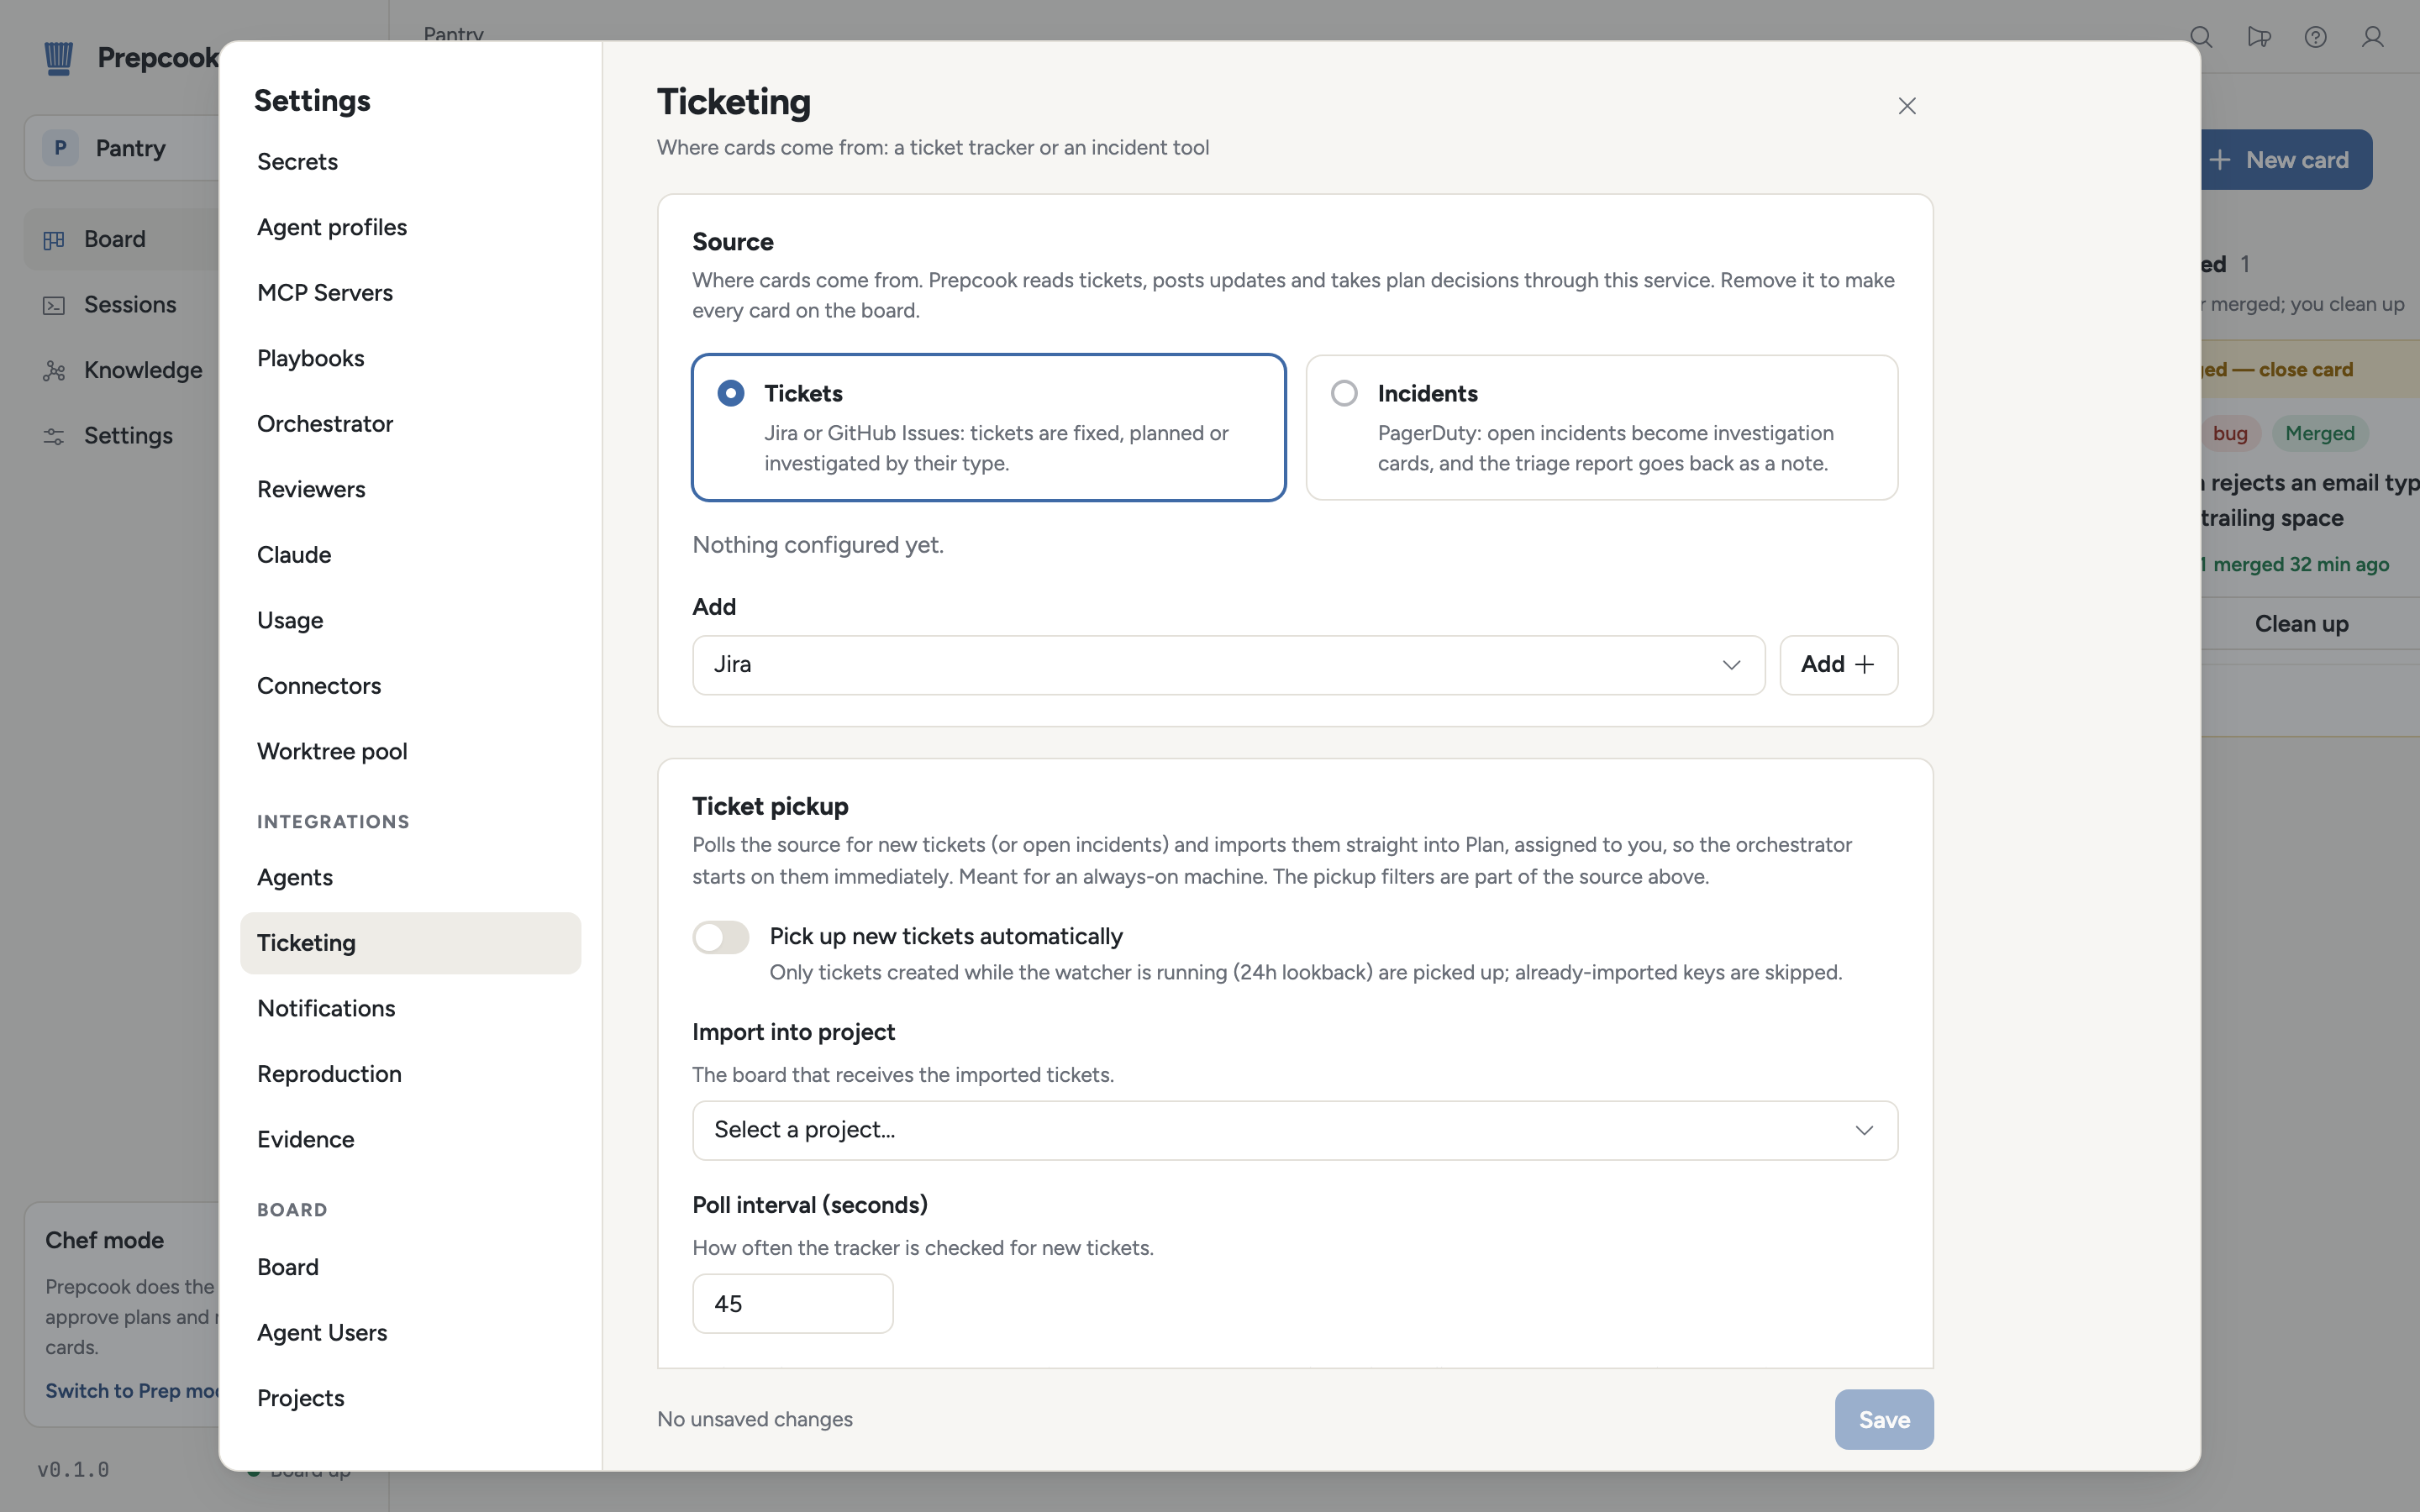Toggle Pick up new tickets automatically
This screenshot has height=1512, width=2420.
click(x=720, y=937)
